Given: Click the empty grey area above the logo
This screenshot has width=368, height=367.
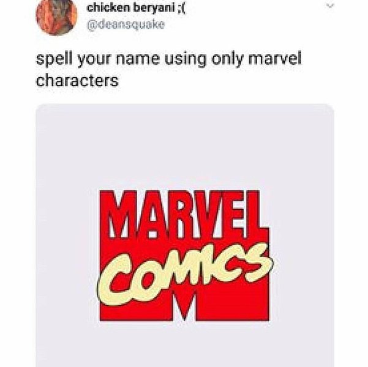Looking at the screenshot, I should click(x=185, y=146).
